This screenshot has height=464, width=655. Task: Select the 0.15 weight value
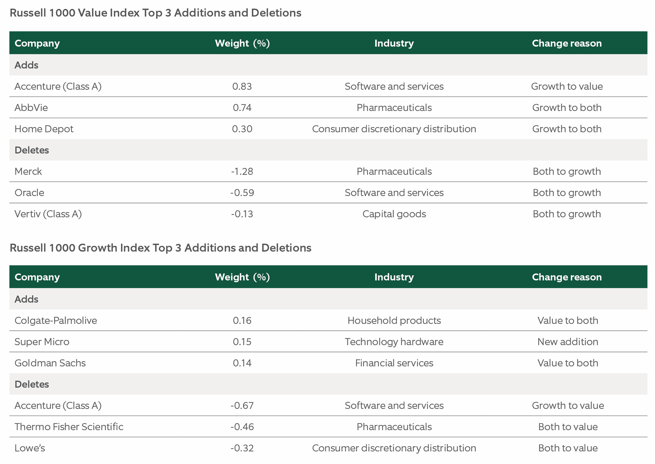coord(242,342)
